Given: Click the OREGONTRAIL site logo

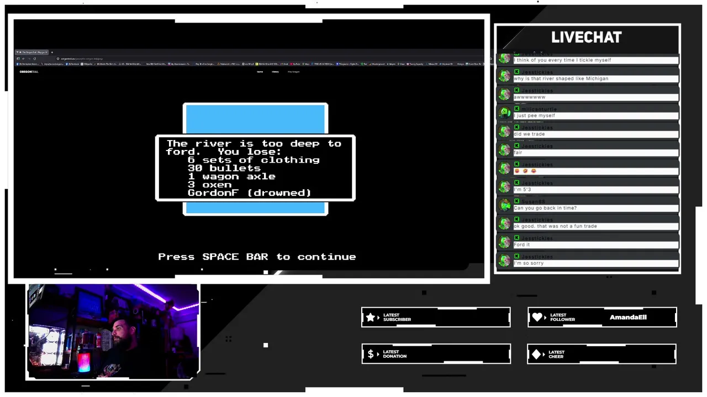Looking at the screenshot, I should tap(29, 72).
